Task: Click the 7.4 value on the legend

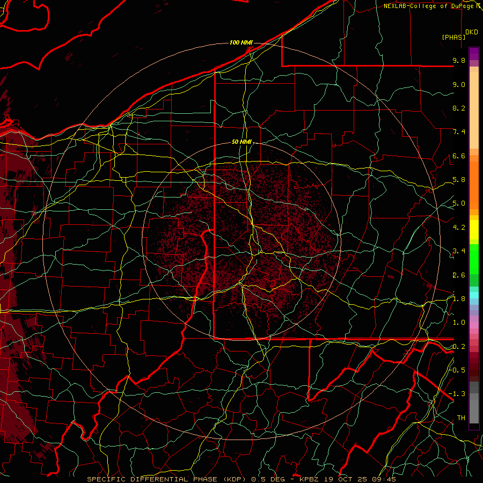Action: (x=459, y=132)
